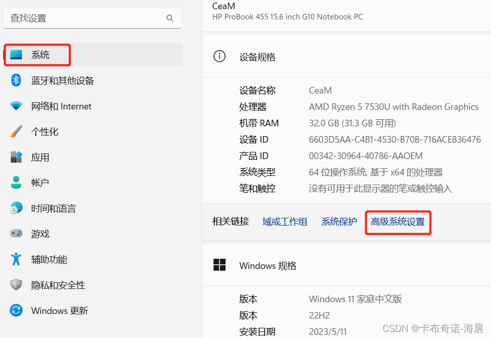
Task: Click the Windows 规格 tiles icon
Action: pos(219,265)
